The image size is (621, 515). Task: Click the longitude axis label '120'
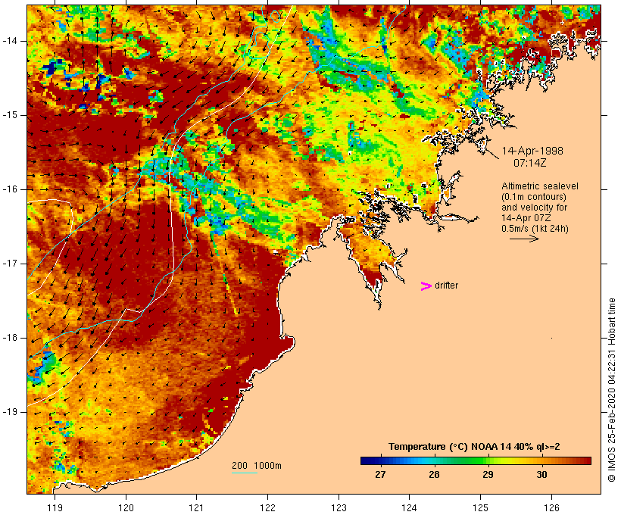point(126,507)
